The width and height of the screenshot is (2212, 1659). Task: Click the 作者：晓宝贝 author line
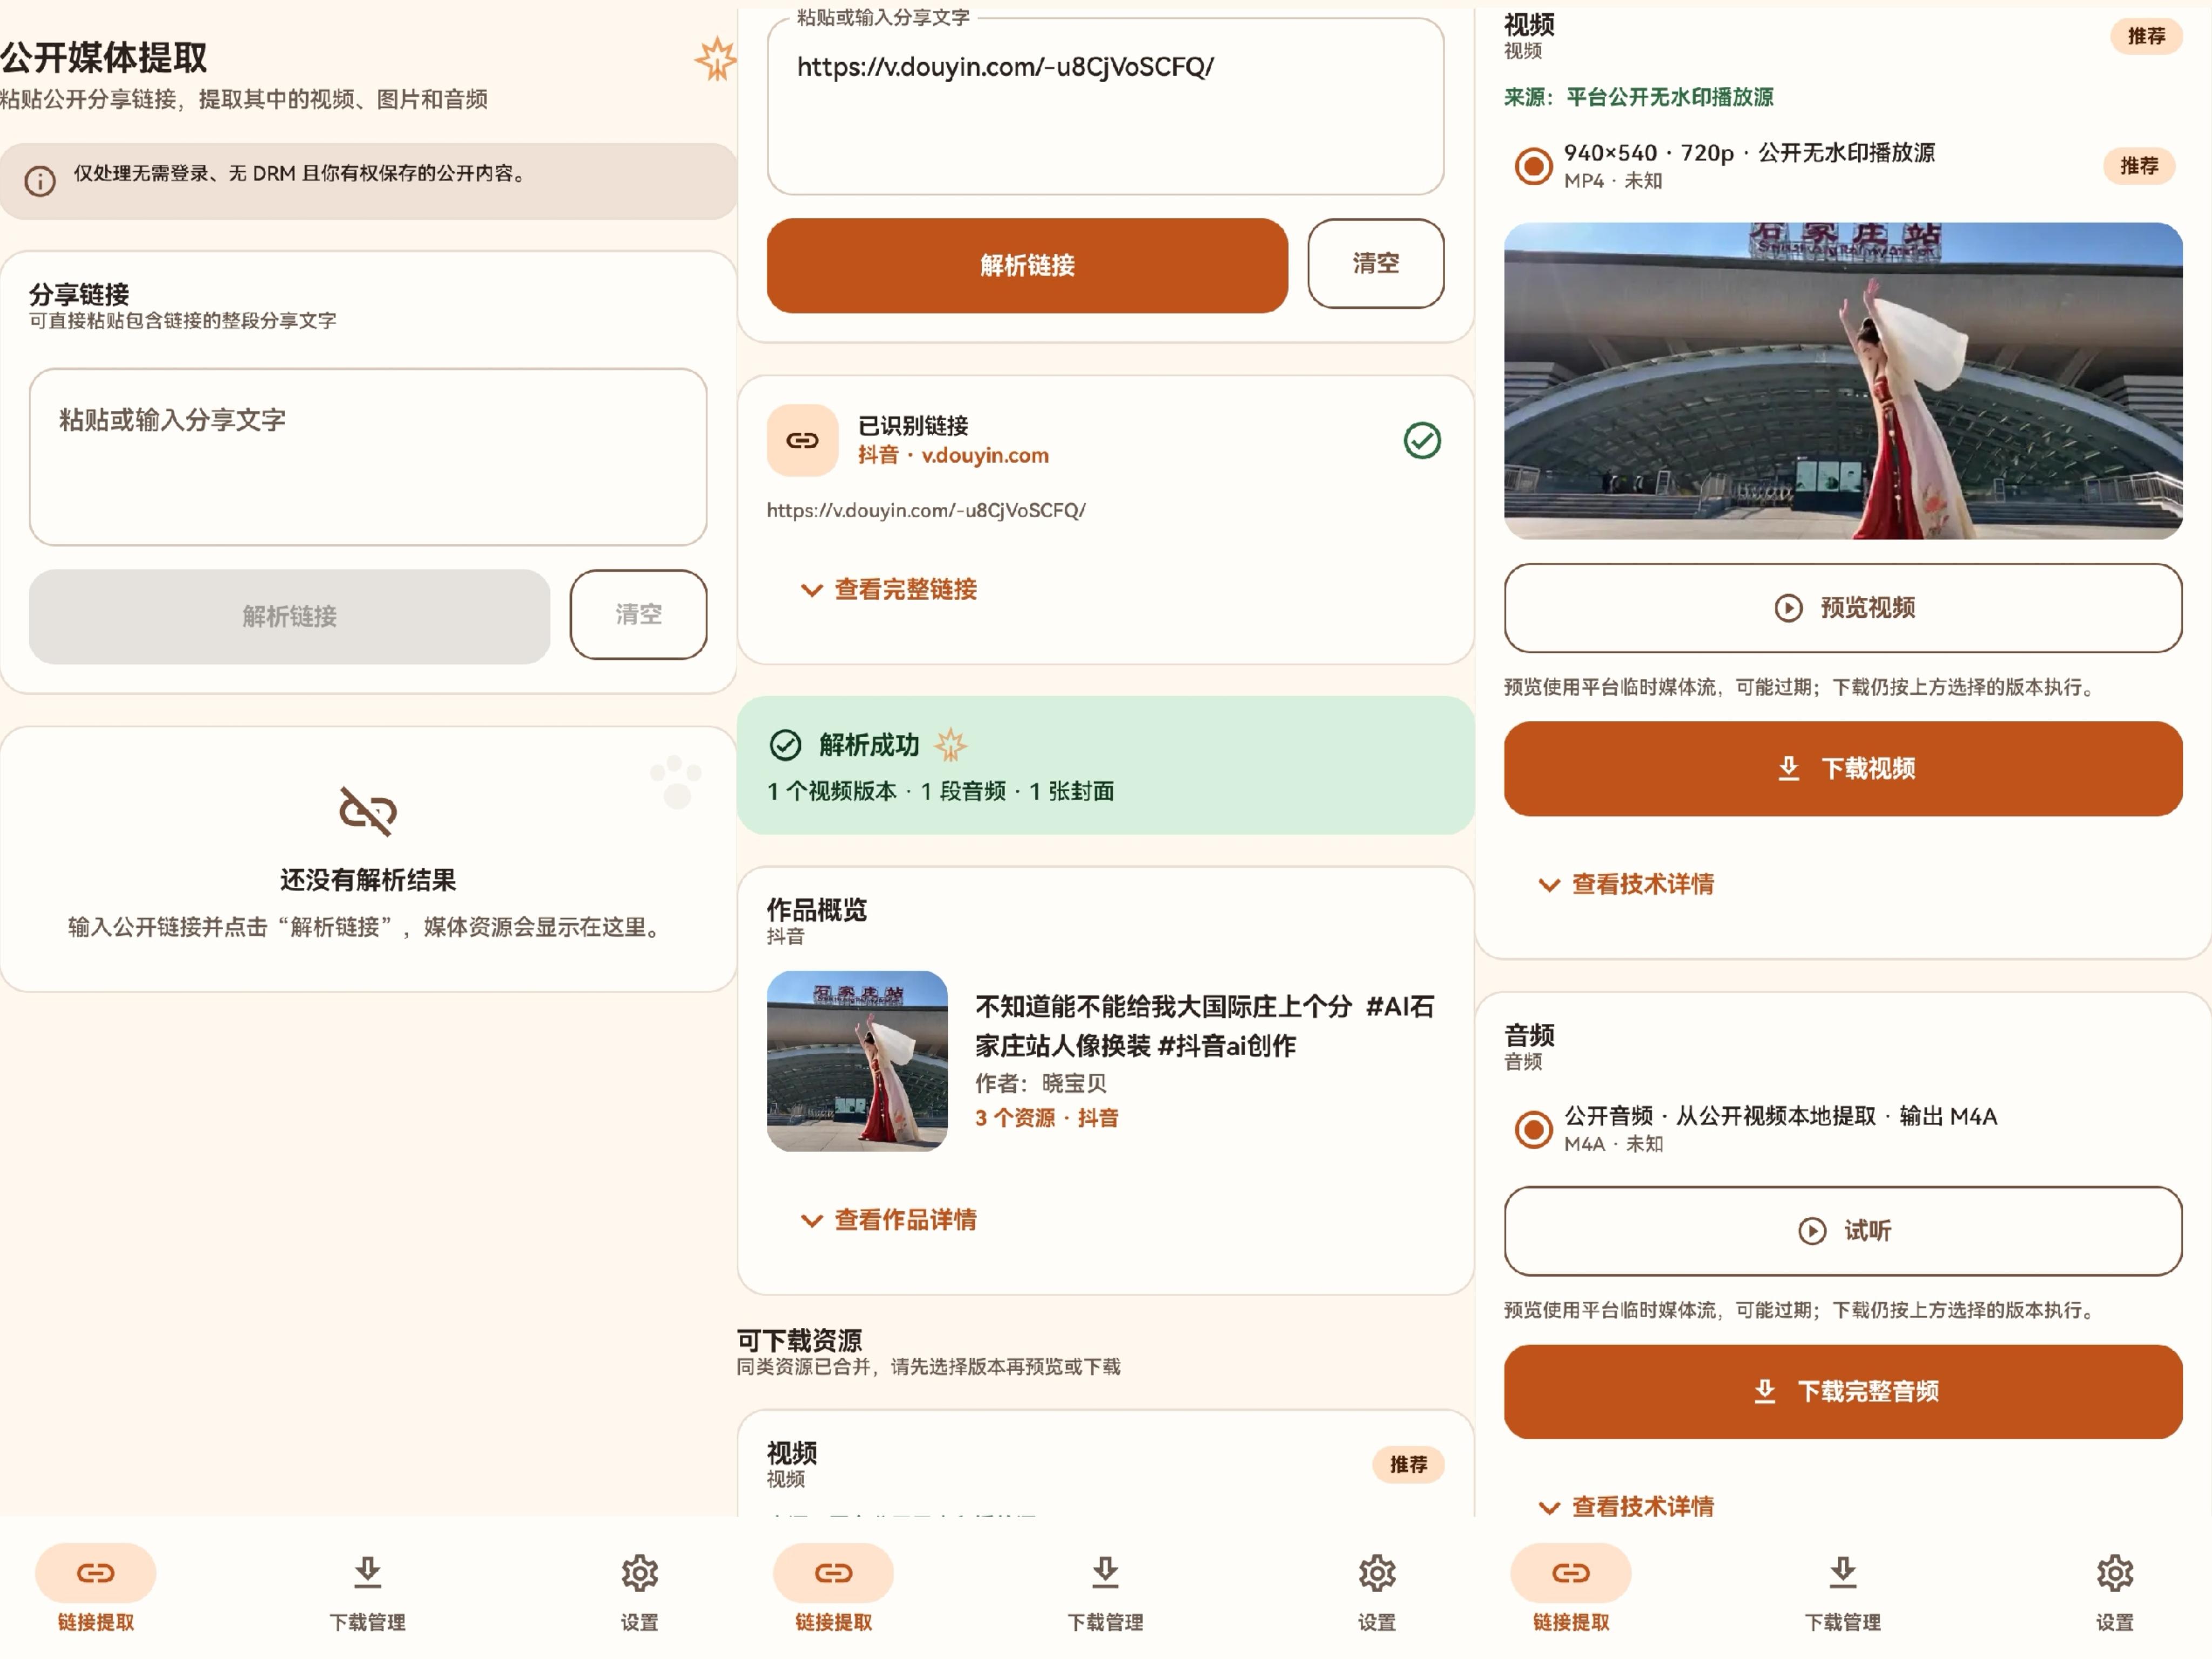click(x=1040, y=1083)
